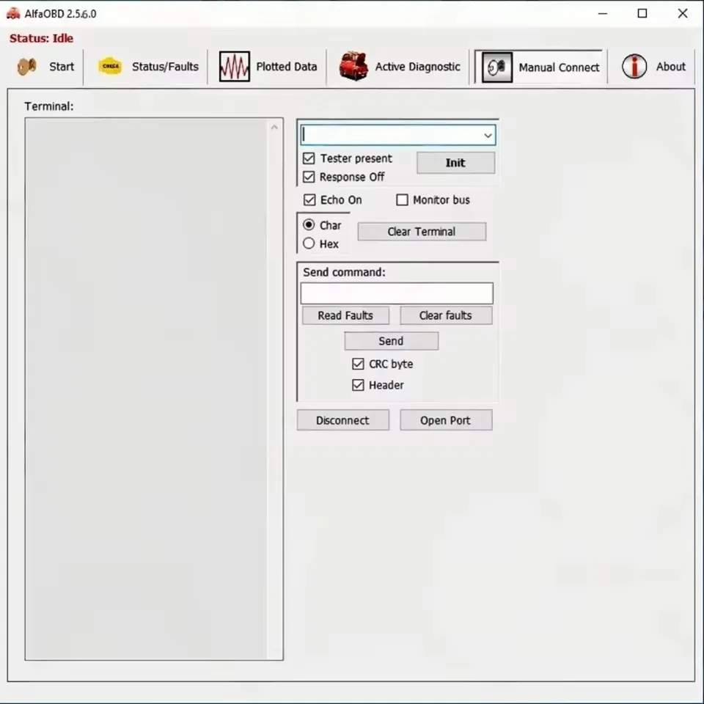Uncheck the CRC byte checkbox

(x=358, y=364)
